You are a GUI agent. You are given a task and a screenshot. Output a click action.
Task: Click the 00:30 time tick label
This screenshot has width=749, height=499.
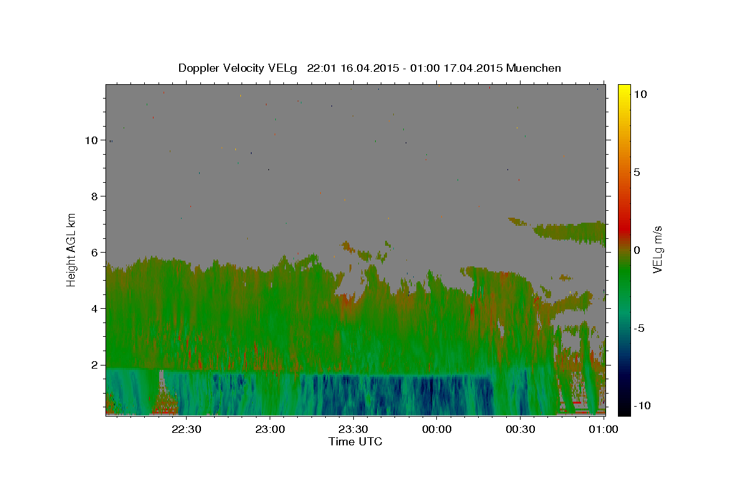[520, 429]
